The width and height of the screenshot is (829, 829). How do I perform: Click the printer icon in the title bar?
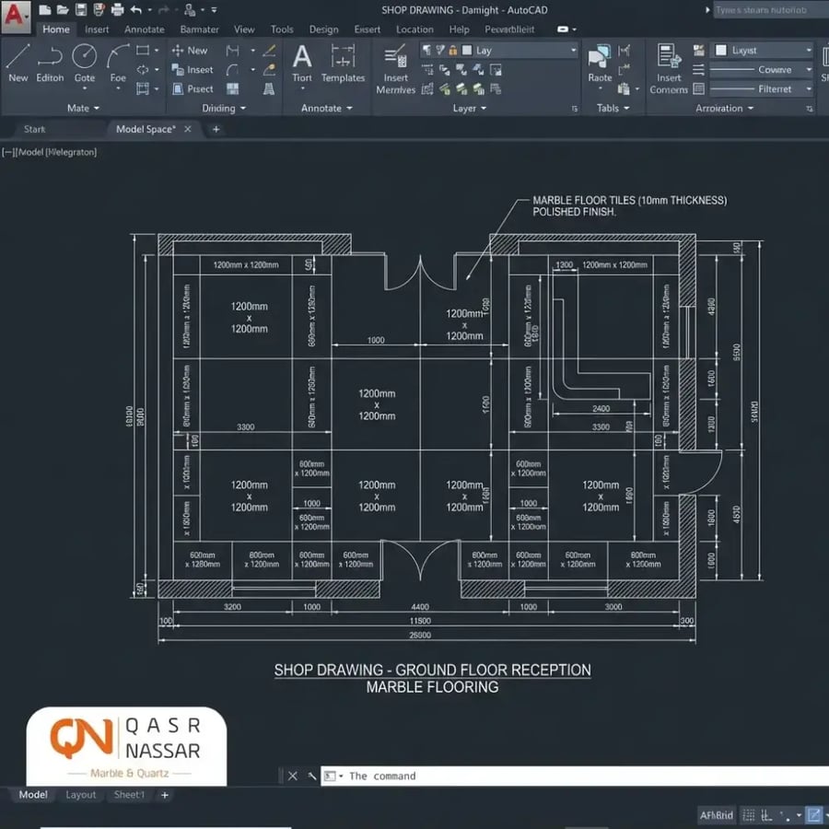click(x=117, y=9)
